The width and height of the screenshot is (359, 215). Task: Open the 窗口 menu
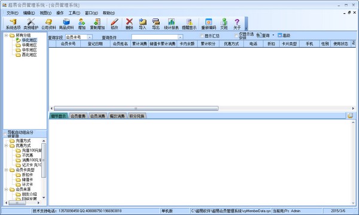point(92,13)
